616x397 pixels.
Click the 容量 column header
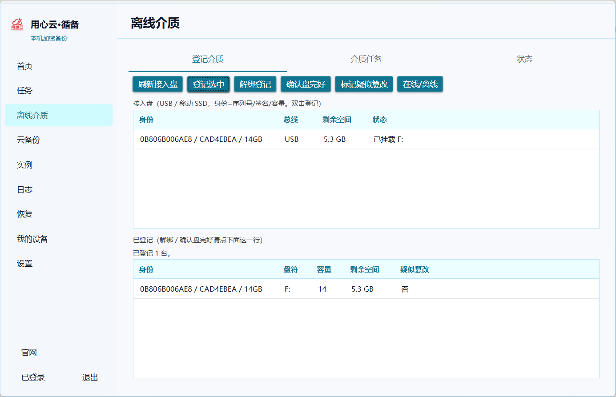[324, 269]
